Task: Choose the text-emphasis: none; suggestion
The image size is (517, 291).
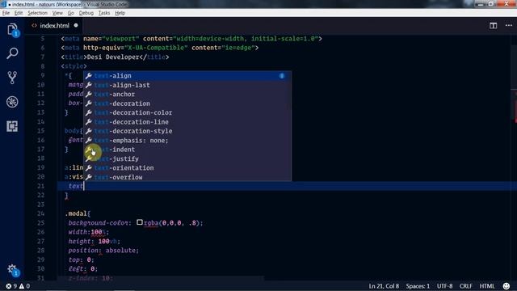Action: [x=187, y=140]
